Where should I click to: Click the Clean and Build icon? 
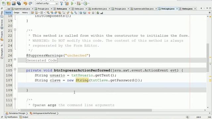67,3
